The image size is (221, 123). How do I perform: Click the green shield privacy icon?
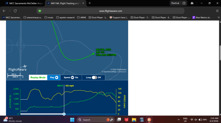pos(40,11)
